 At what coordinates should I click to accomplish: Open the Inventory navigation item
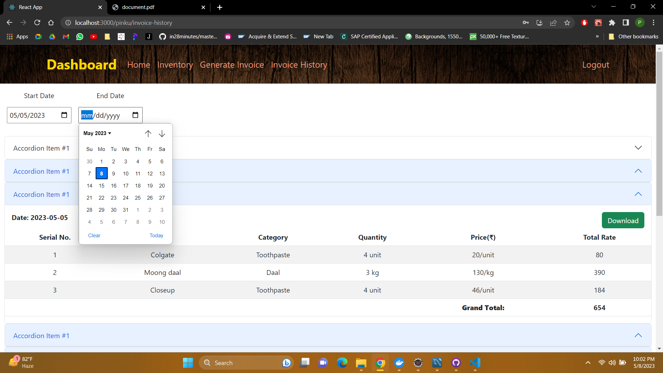click(x=175, y=65)
